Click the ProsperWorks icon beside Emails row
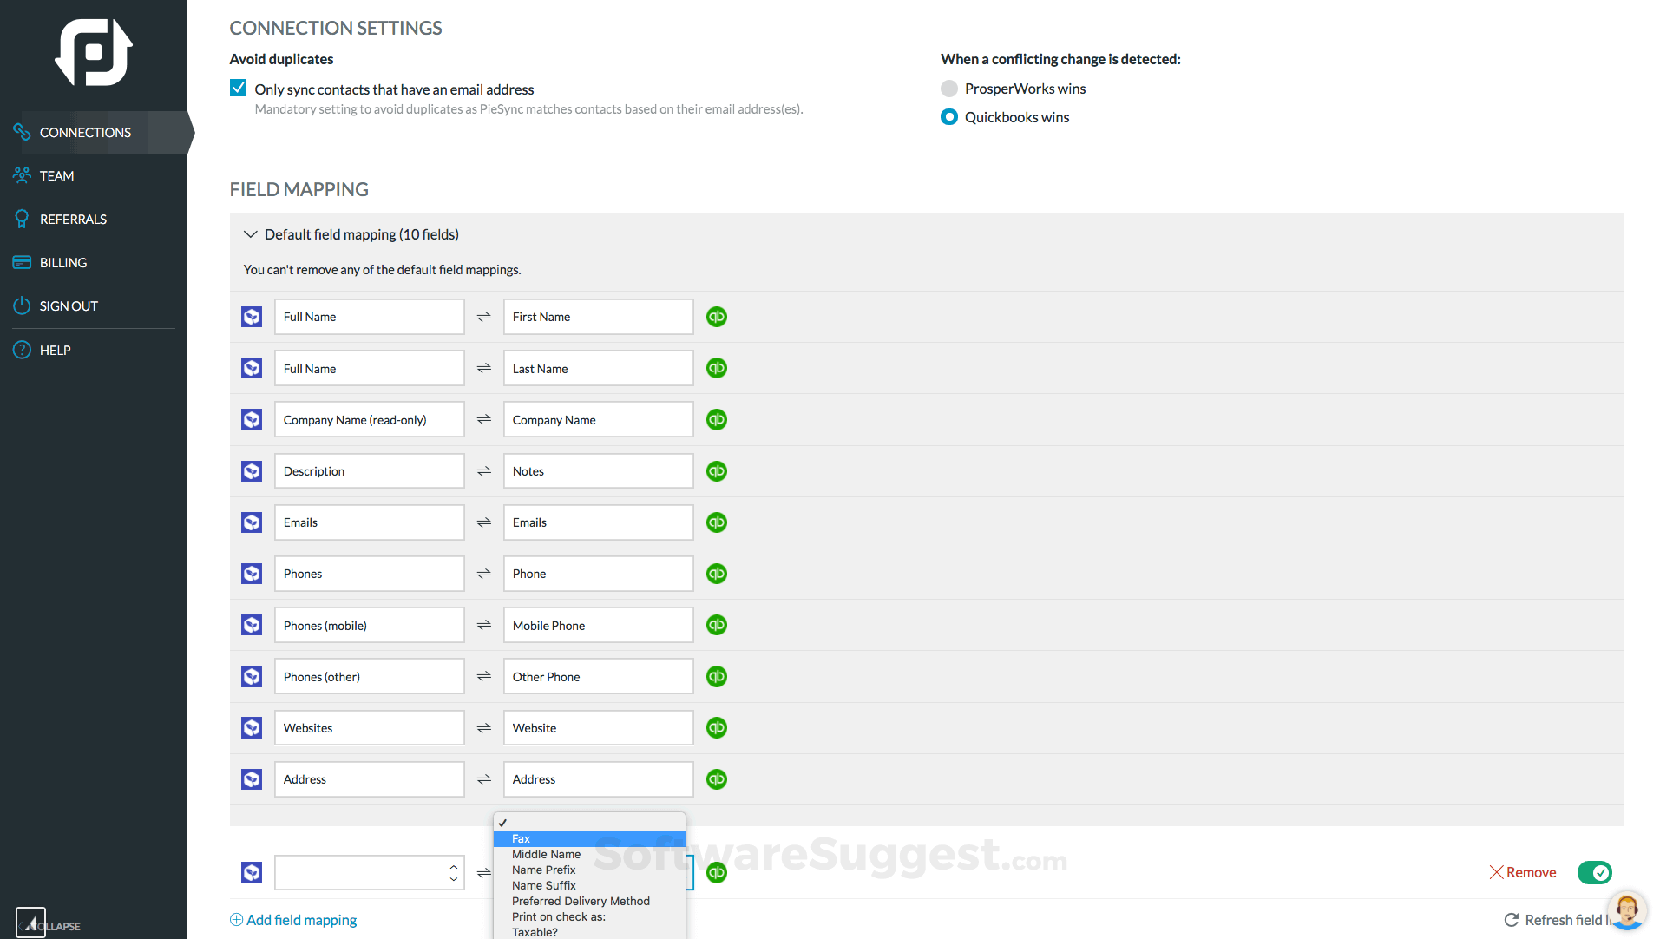This screenshot has width=1660, height=939. pos(252,522)
